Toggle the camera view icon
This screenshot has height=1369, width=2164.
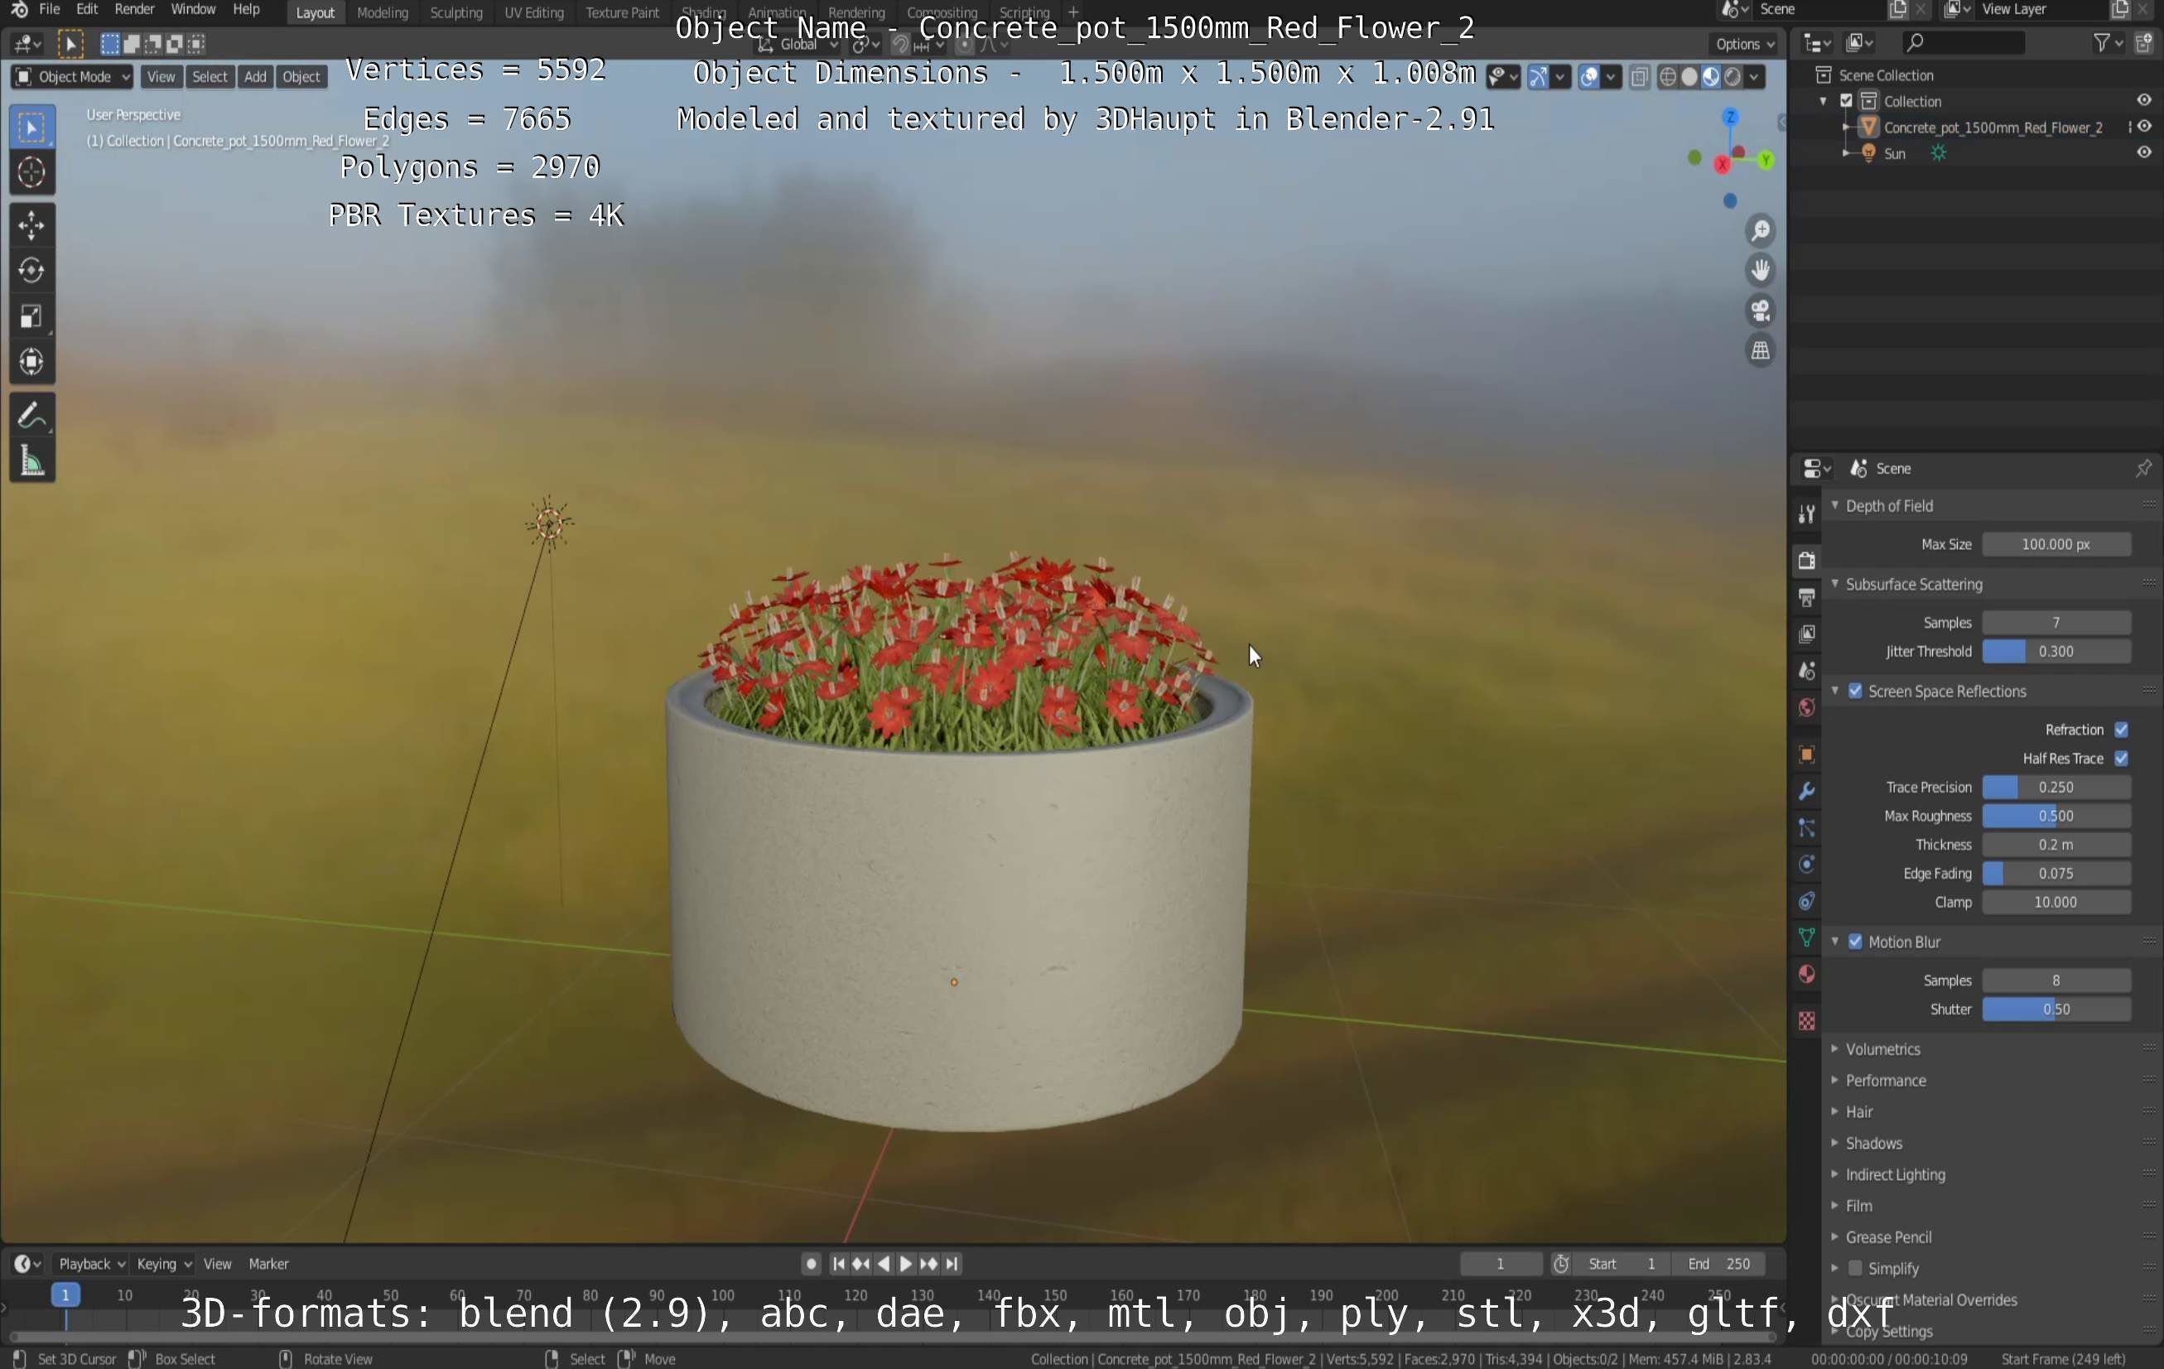click(x=1761, y=311)
